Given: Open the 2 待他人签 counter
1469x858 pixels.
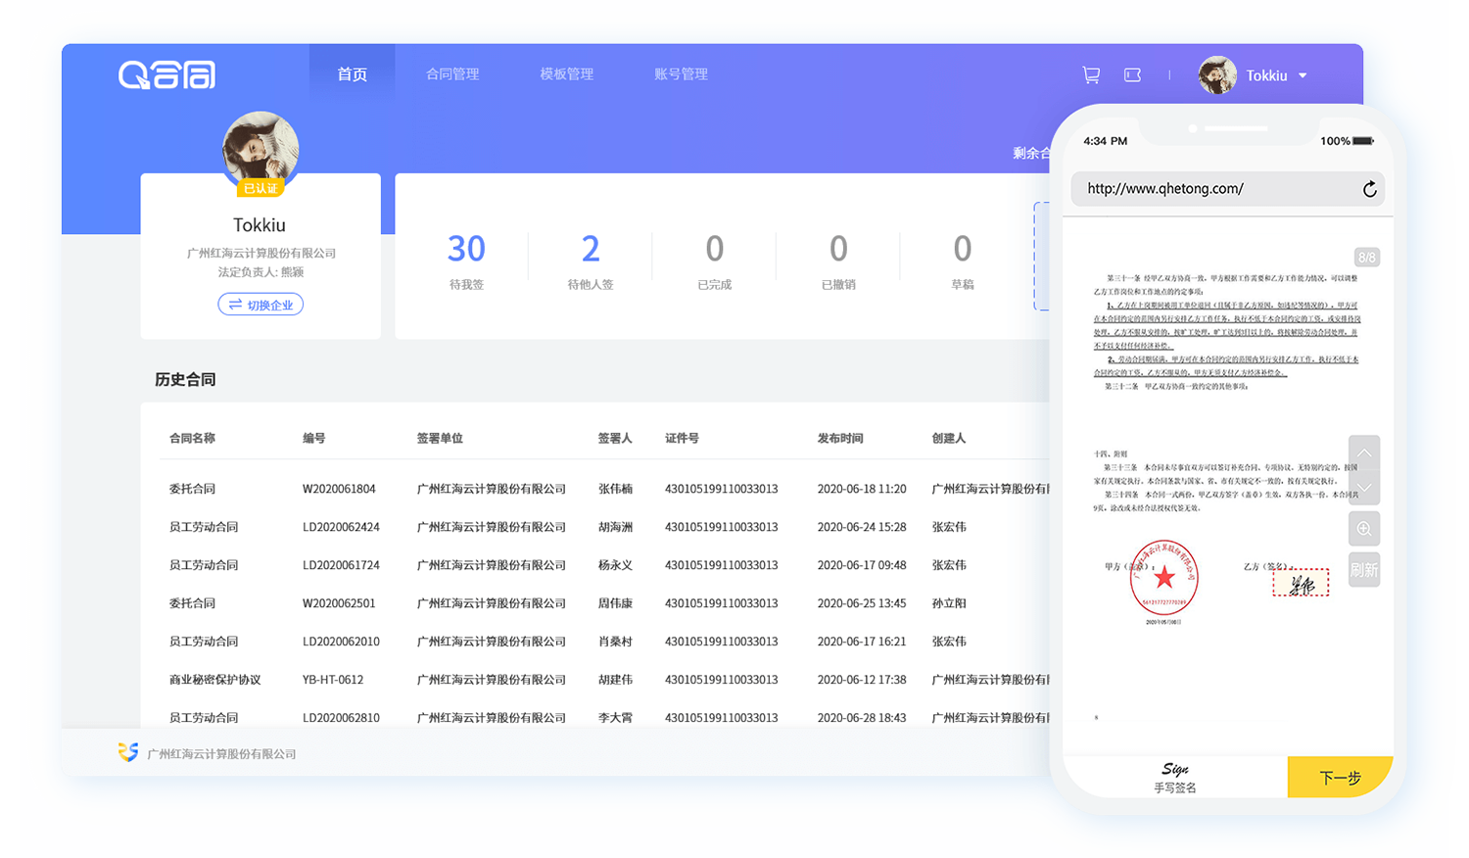Looking at the screenshot, I should coord(591,261).
